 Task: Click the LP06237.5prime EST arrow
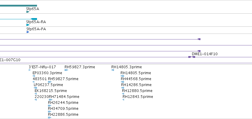pyautogui.click(x=35, y=88)
